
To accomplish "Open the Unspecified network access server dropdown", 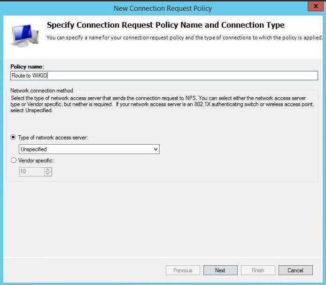I will pyautogui.click(x=89, y=149).
